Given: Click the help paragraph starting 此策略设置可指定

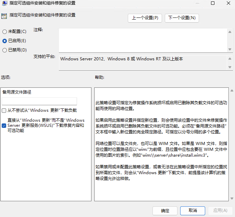Looking at the screenshot, I should coord(161,106).
